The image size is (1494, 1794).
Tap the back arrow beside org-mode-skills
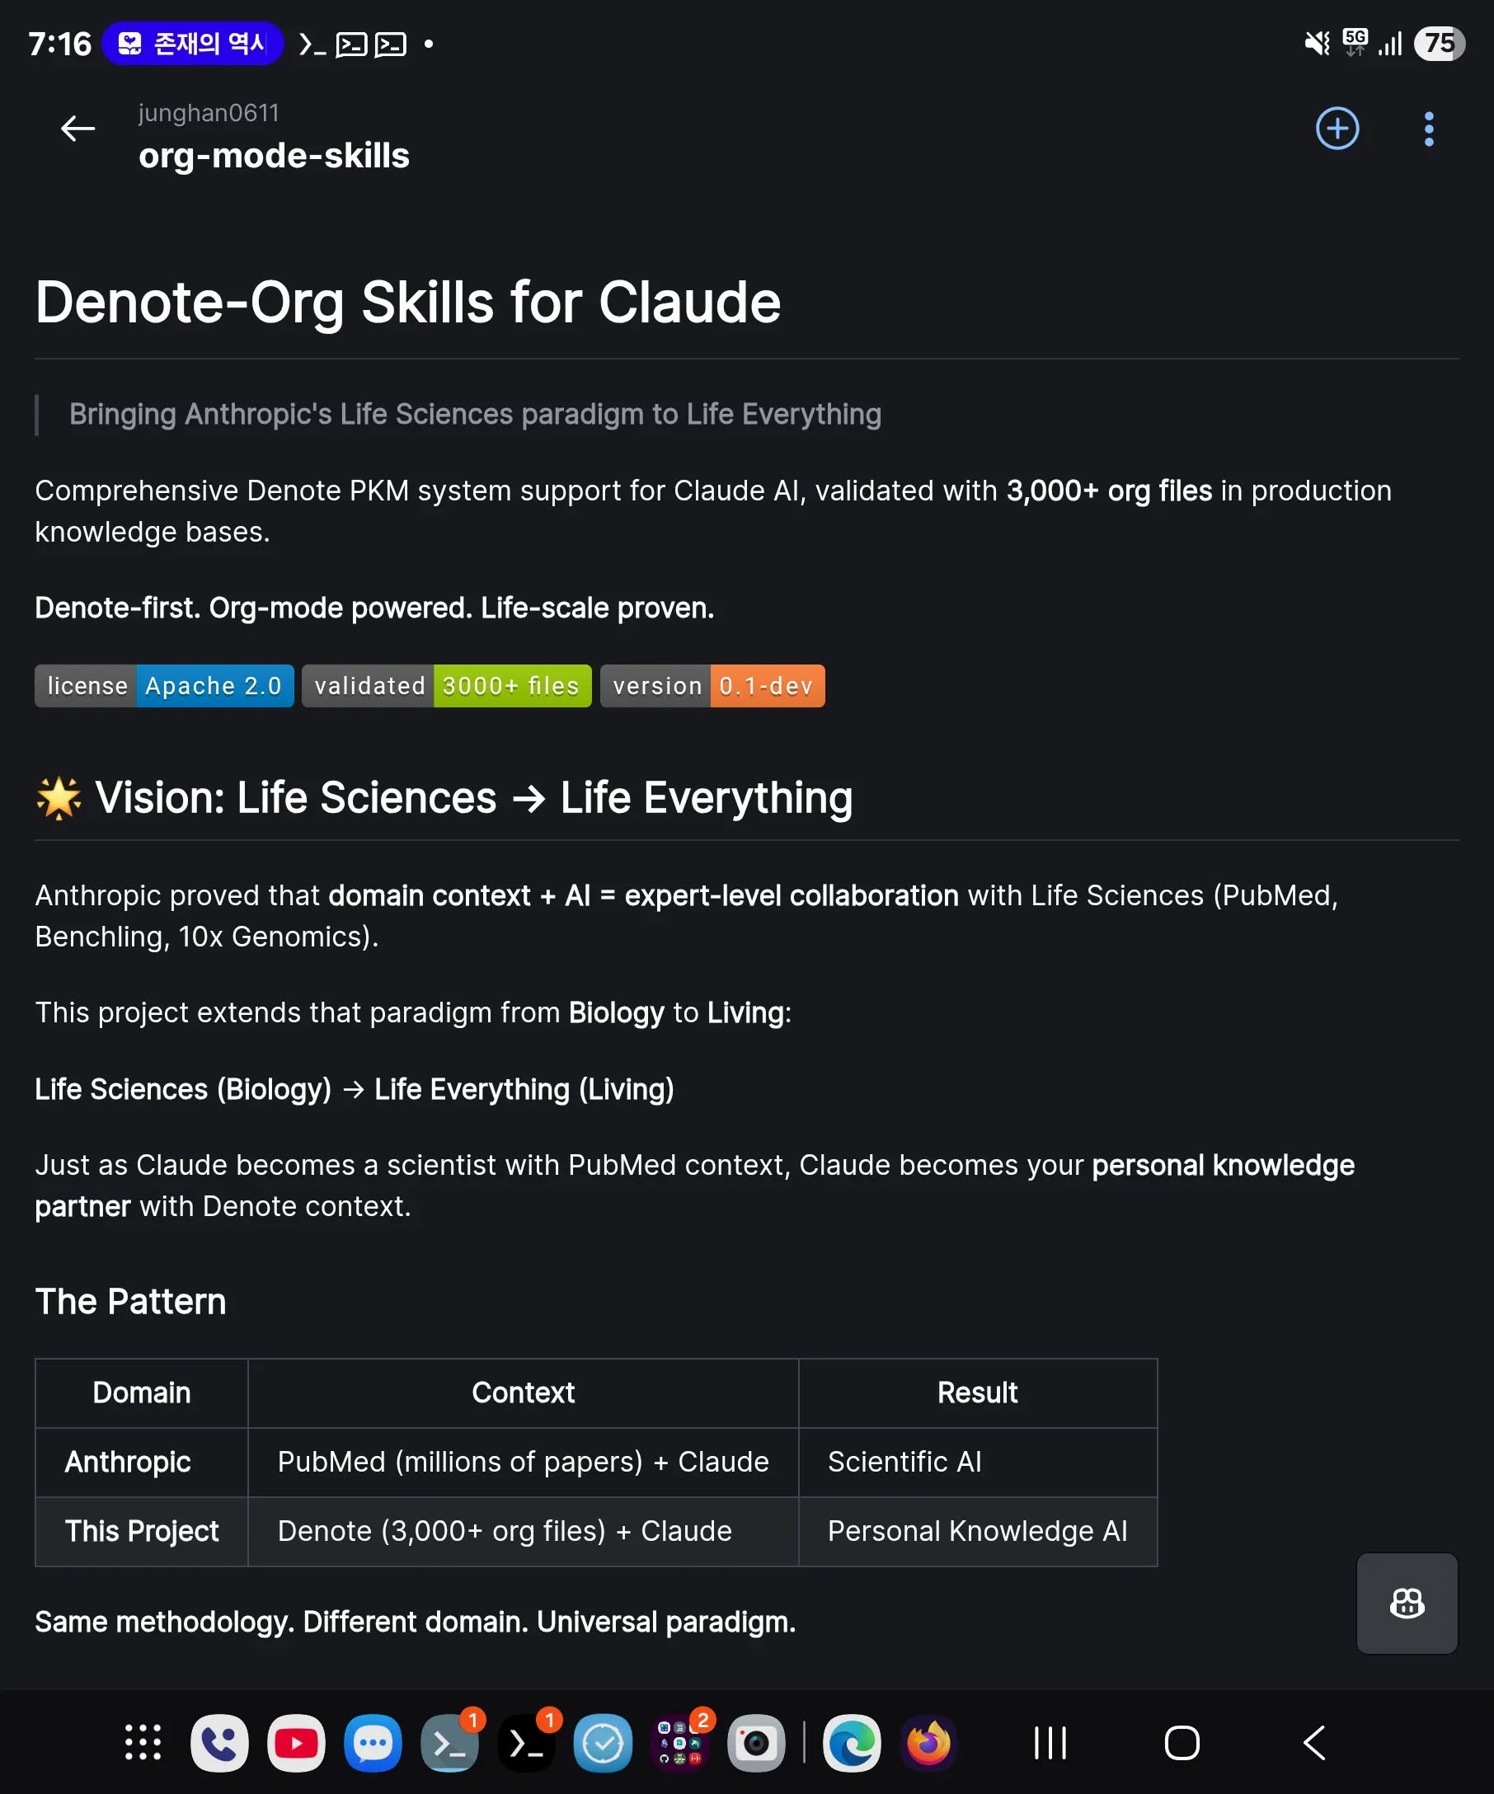pos(78,129)
